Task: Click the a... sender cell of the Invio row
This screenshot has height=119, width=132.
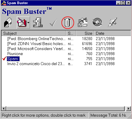Action: coord(70,64)
